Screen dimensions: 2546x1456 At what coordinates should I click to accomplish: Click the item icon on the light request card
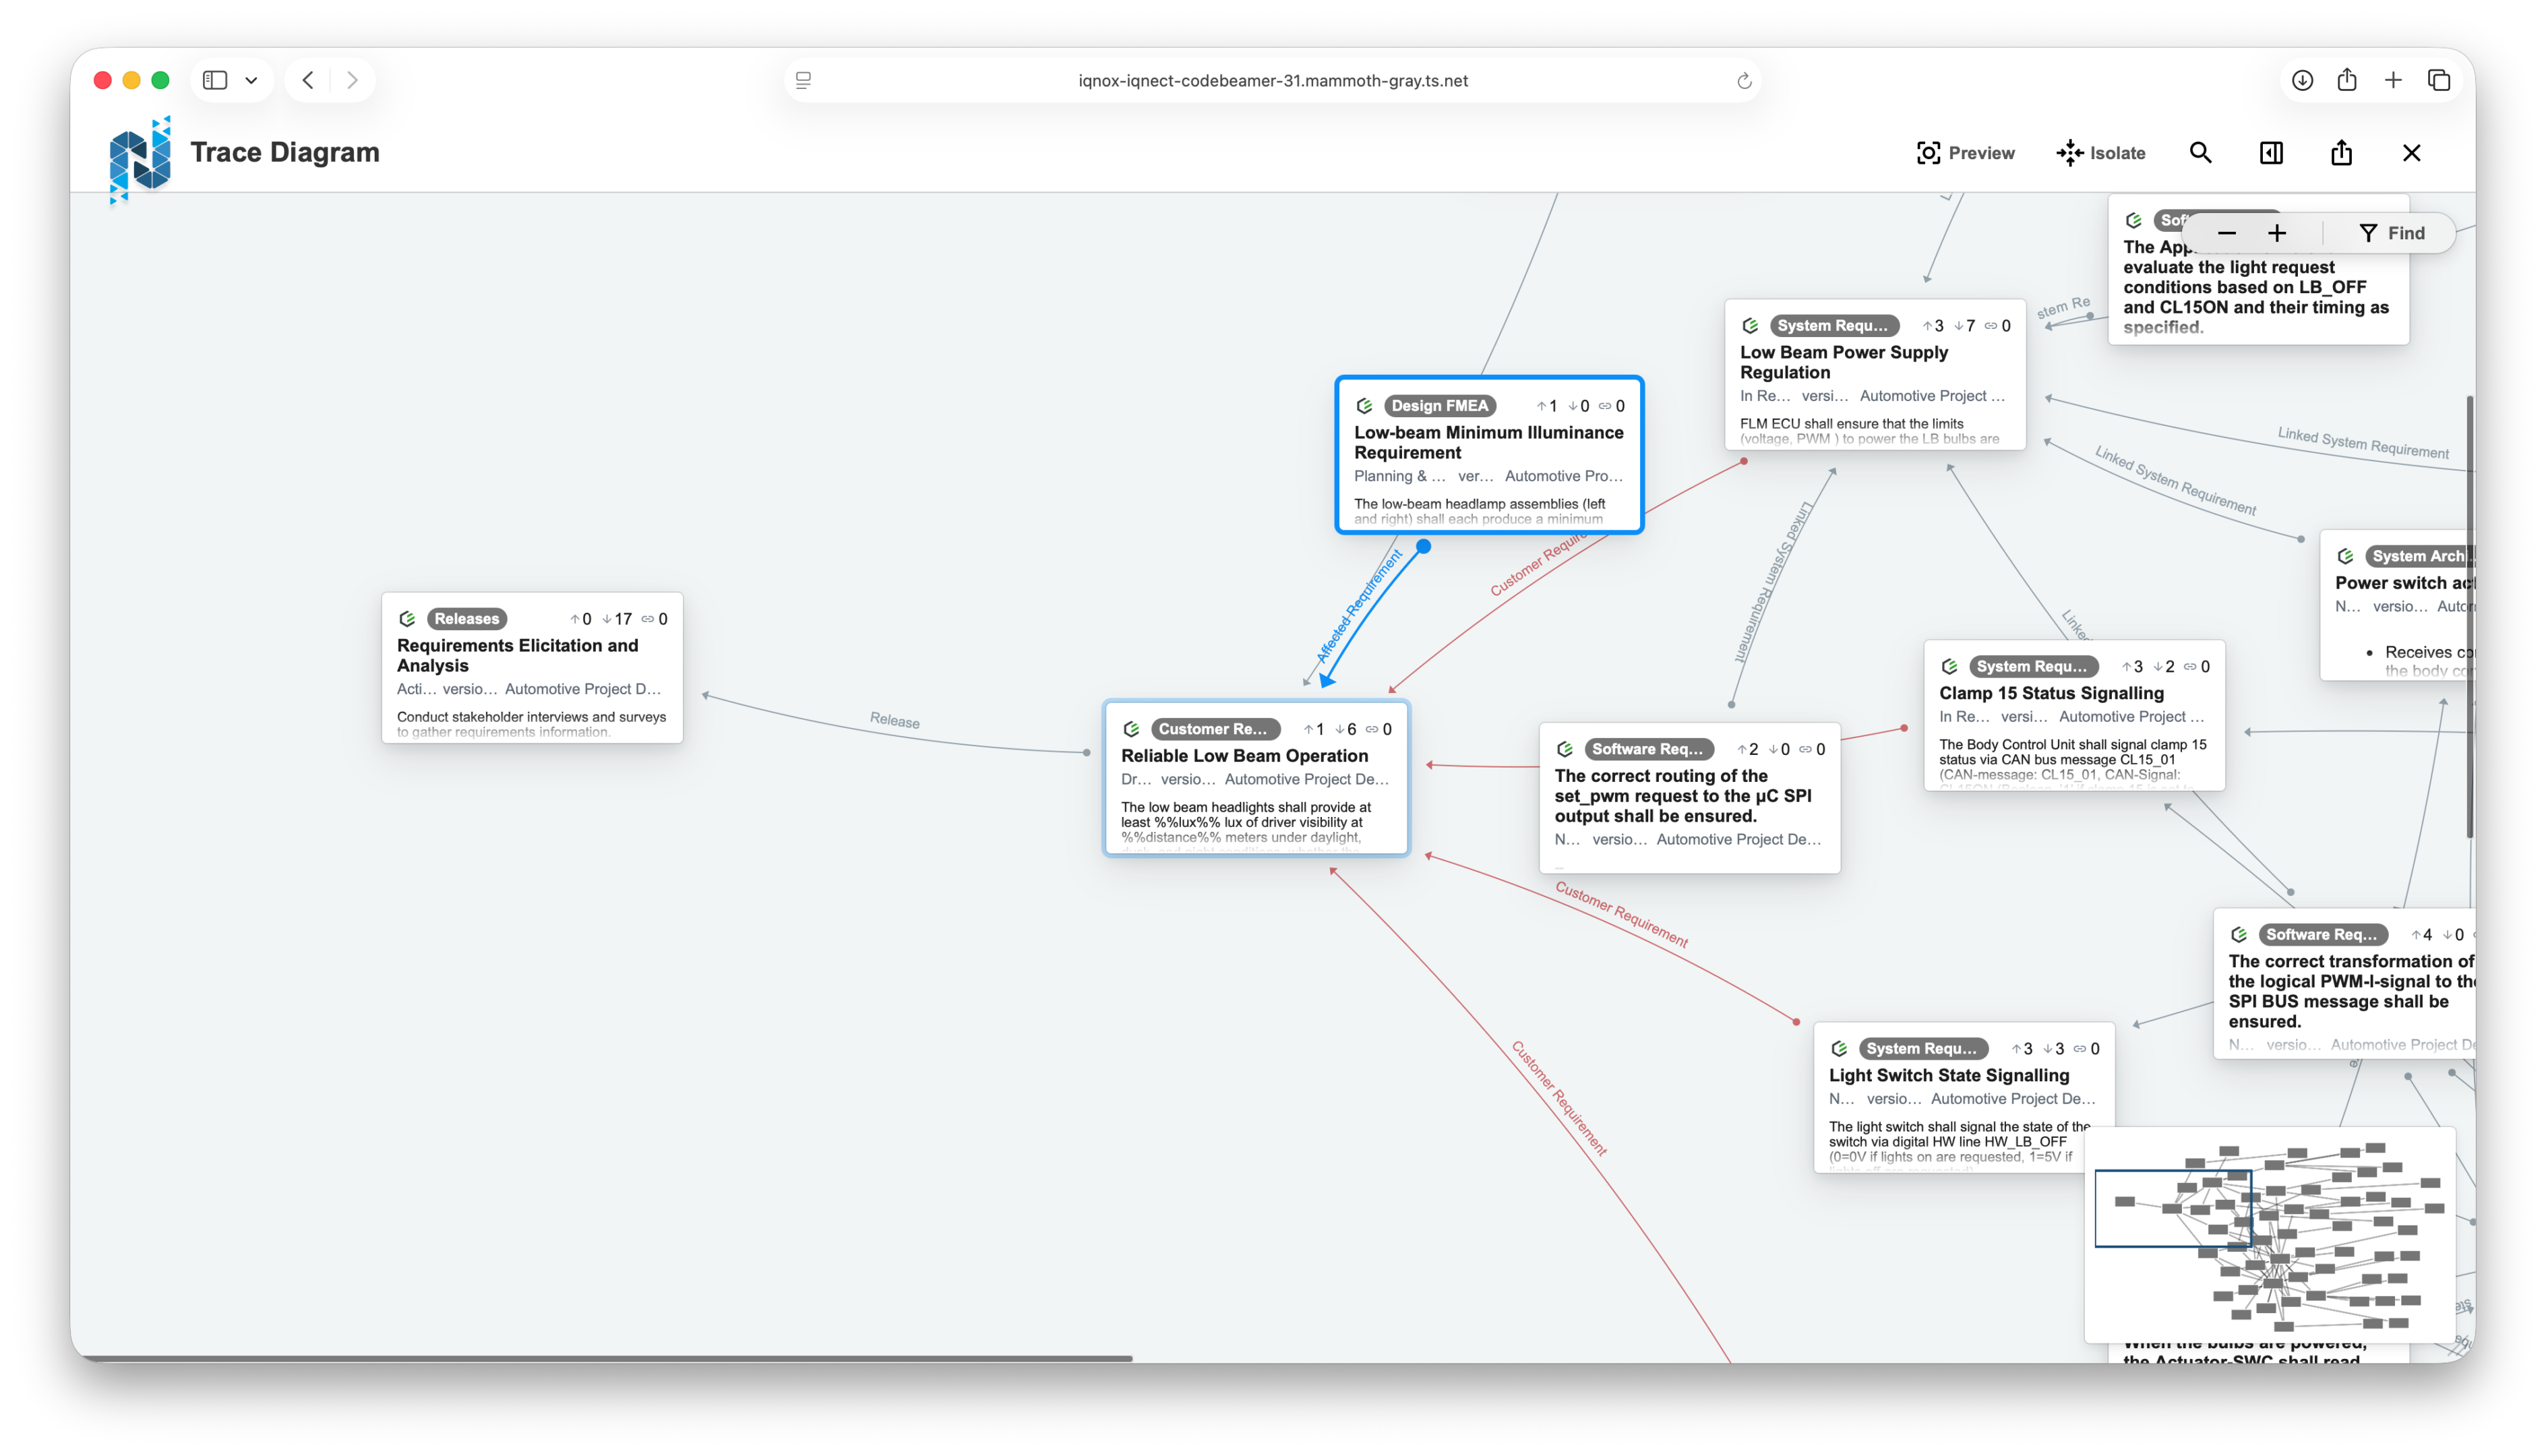[x=2133, y=220]
